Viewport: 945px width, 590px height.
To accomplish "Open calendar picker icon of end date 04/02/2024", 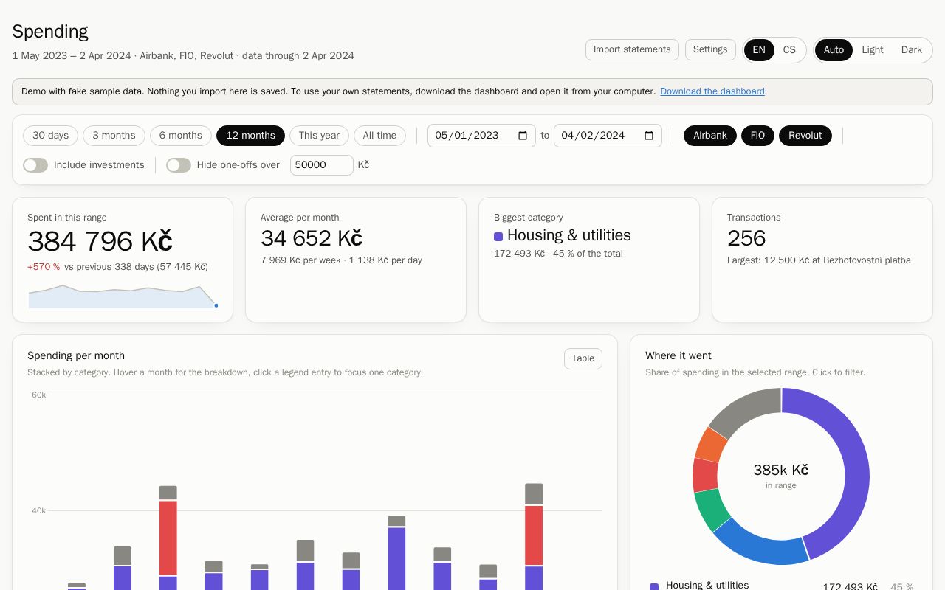I will (649, 136).
